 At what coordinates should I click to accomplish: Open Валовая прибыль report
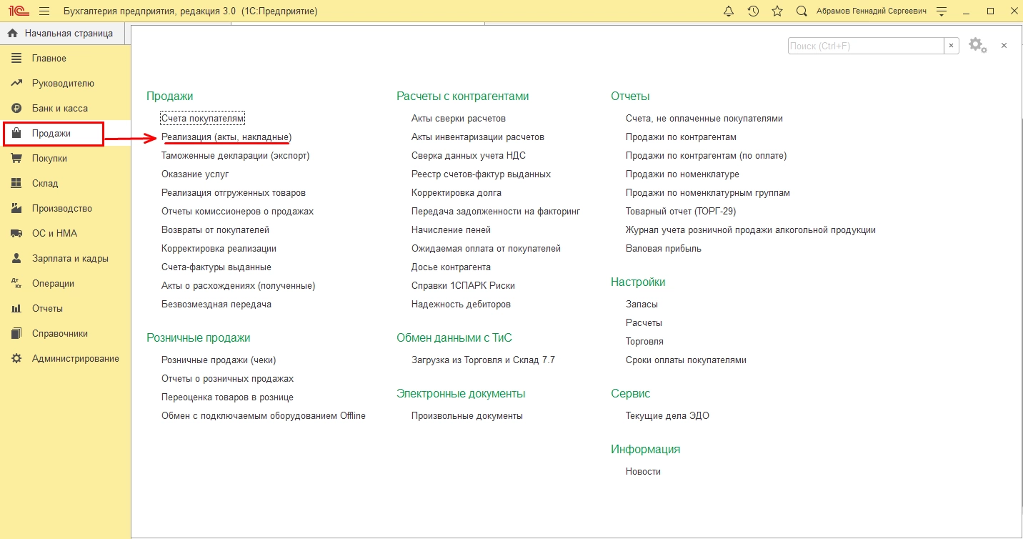(x=664, y=248)
